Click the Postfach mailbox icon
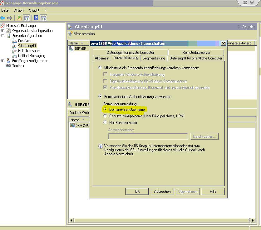Viewport: 261px width, 230px height. click(x=14, y=41)
